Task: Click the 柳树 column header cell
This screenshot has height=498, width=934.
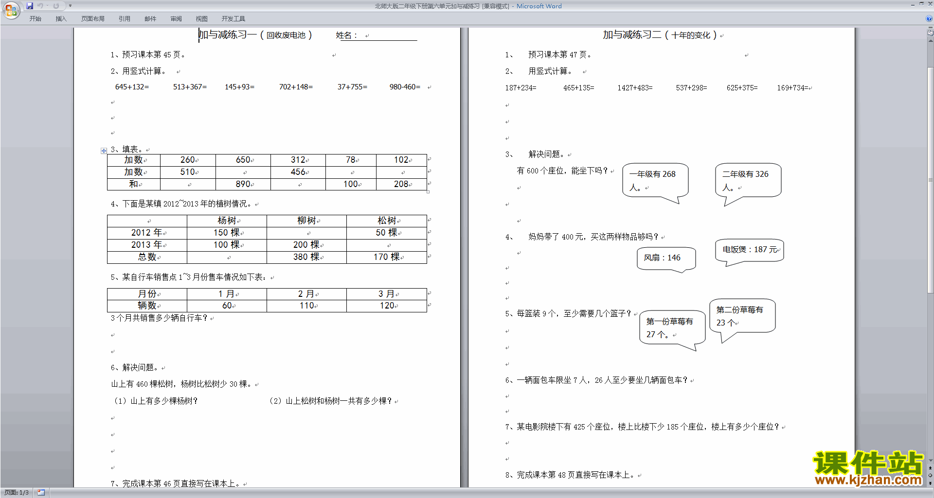Action: (x=306, y=221)
